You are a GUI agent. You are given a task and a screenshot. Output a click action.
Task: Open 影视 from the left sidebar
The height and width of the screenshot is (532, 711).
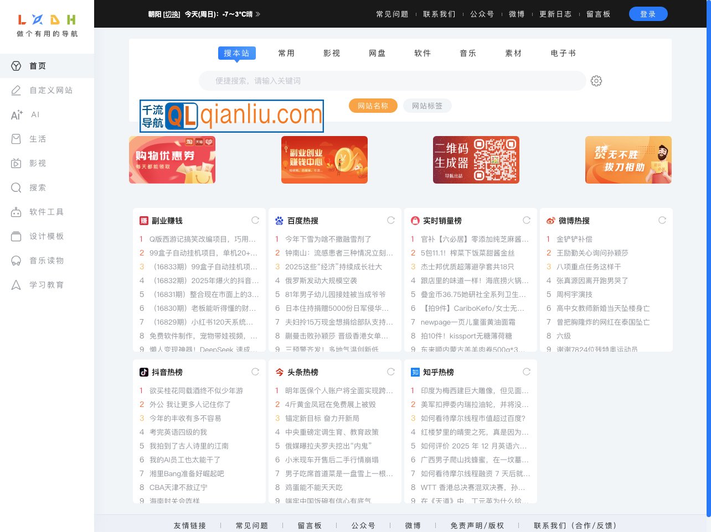(16, 163)
